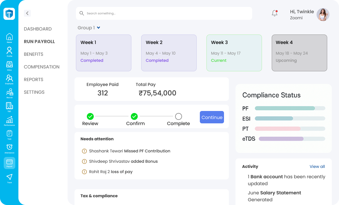
Task: Open the Attendance clock icon
Action: click(x=9, y=147)
